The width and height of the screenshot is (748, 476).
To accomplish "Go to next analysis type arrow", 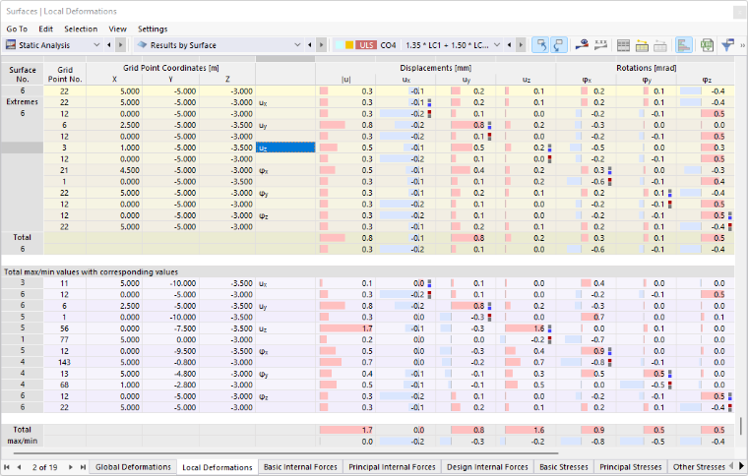I will [121, 45].
